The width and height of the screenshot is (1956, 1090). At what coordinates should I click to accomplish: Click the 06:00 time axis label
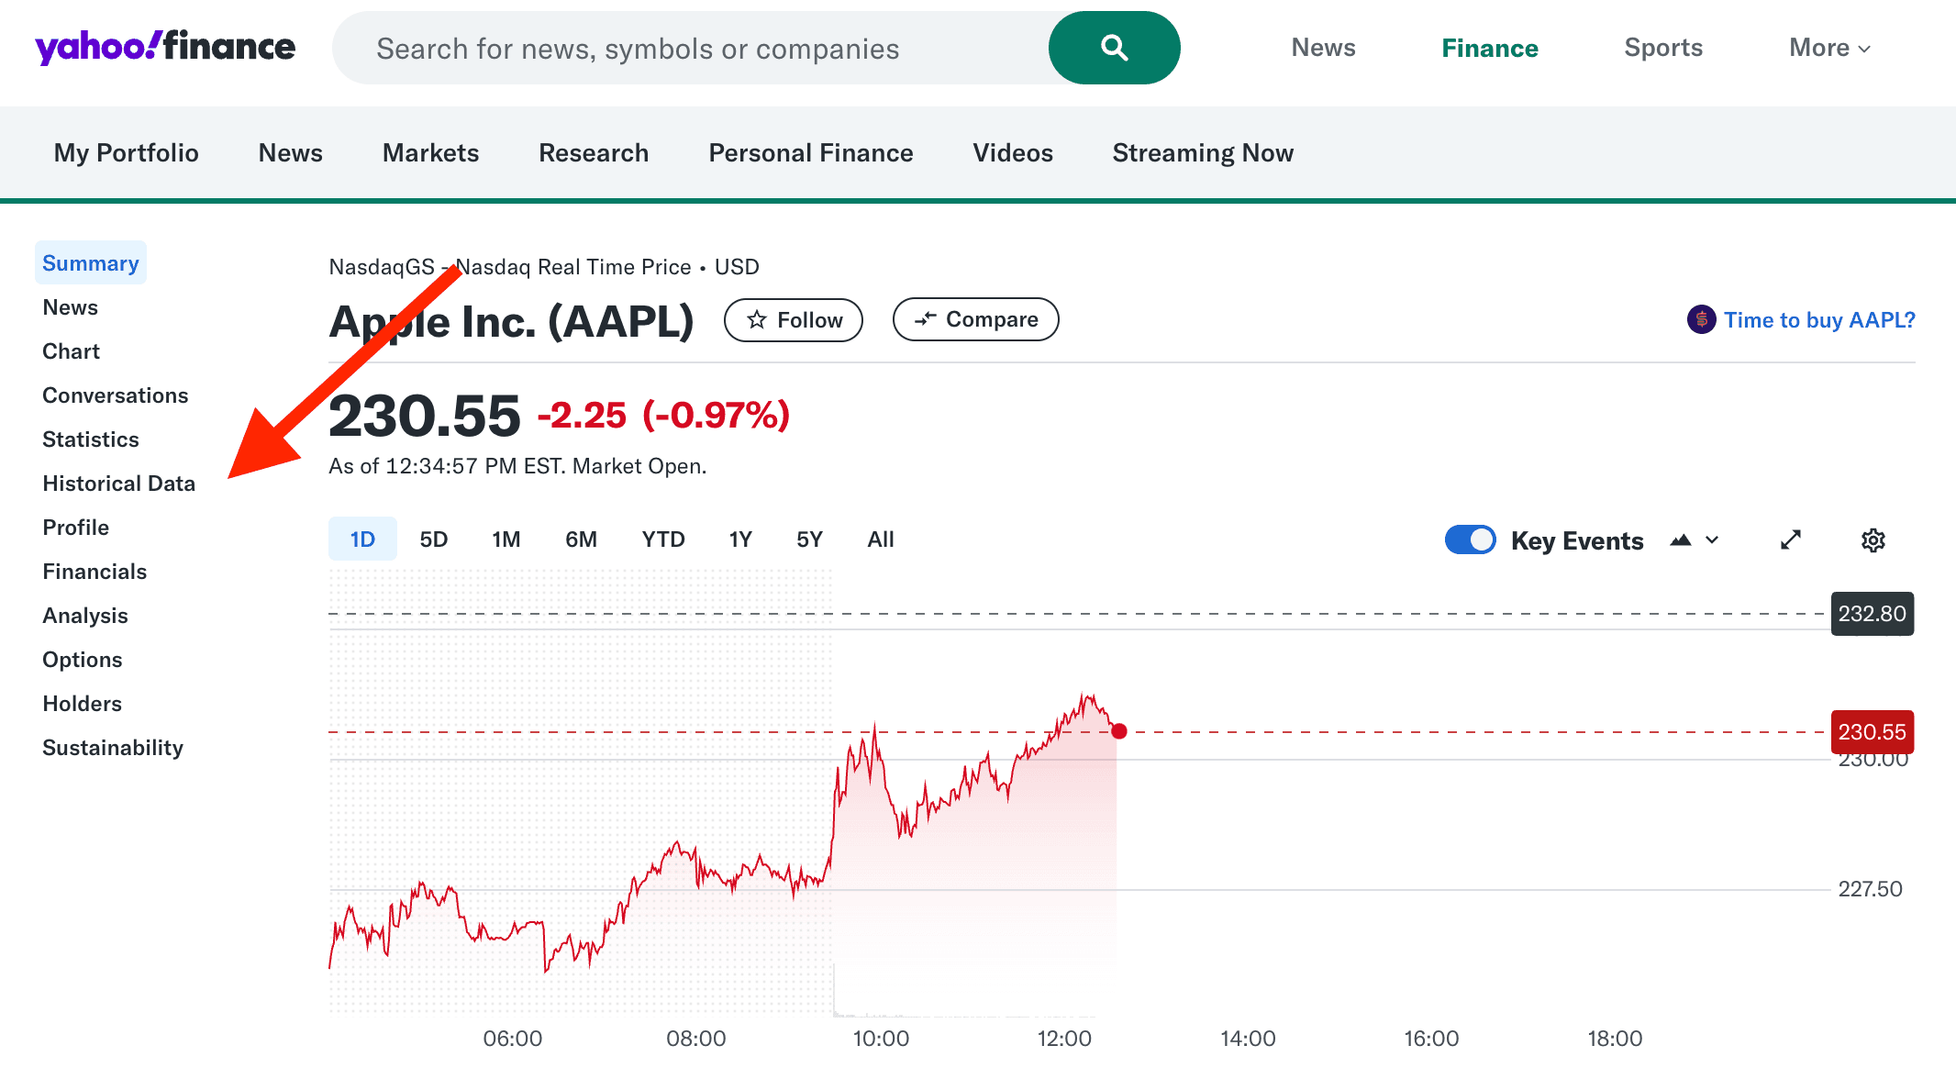pyautogui.click(x=513, y=1039)
